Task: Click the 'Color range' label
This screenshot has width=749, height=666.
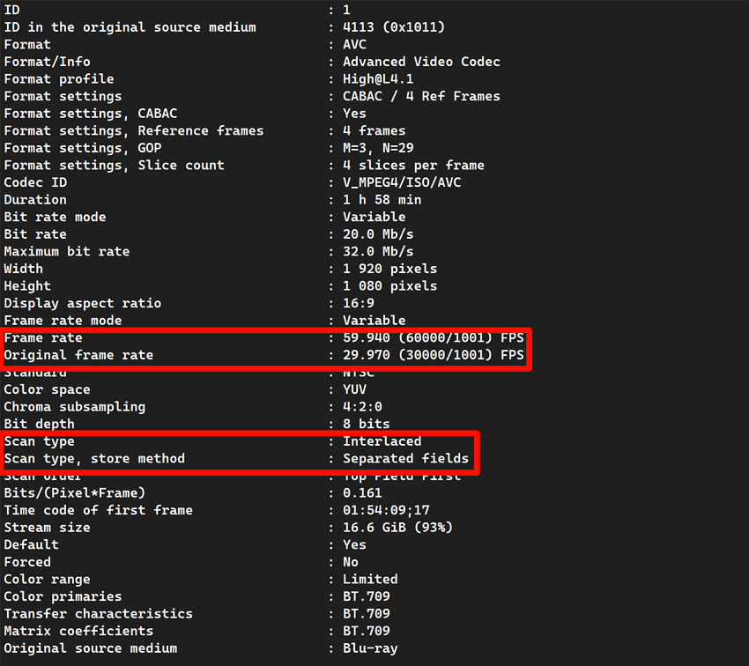Action: tap(48, 579)
